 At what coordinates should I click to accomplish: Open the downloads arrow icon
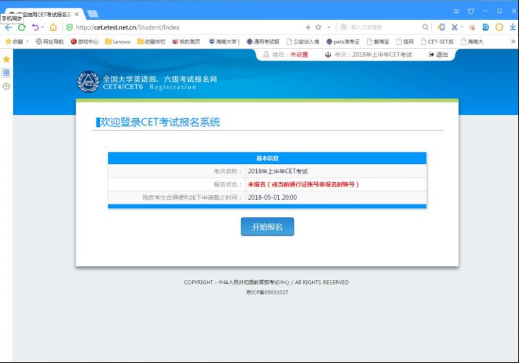(x=513, y=27)
